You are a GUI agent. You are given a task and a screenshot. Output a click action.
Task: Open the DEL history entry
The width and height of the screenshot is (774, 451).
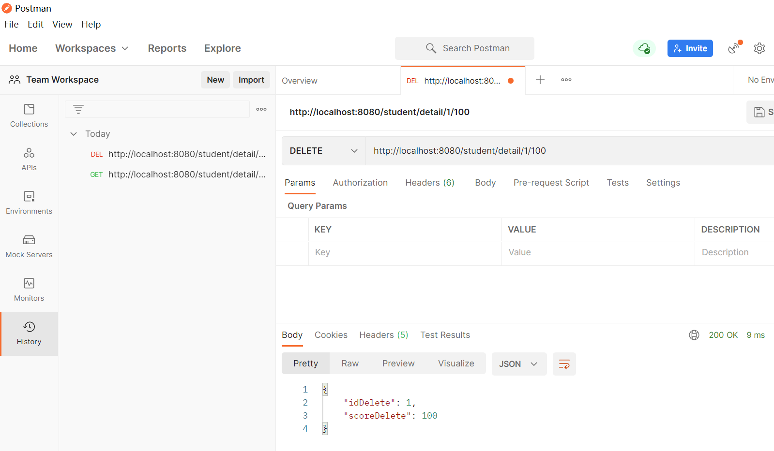(178, 154)
